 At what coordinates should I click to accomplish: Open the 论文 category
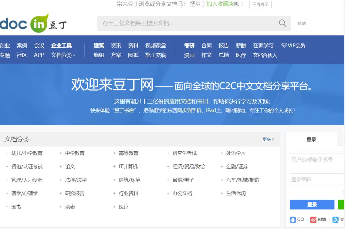70,166
